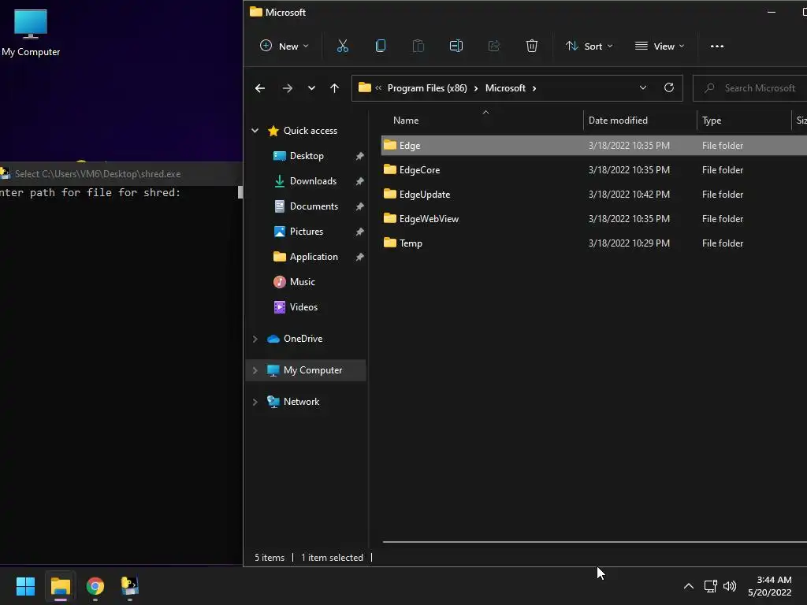This screenshot has height=605, width=807.
Task: Select Desktop in Quick access
Action: click(307, 156)
